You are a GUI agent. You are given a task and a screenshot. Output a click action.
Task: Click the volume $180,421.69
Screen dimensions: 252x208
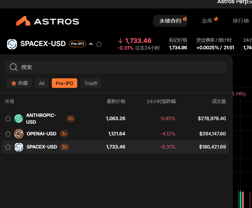pyautogui.click(x=212, y=147)
